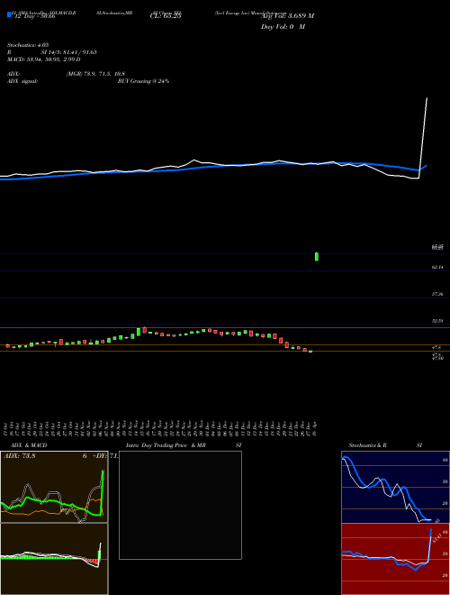The width and height of the screenshot is (450, 595).
Task: Click the '52.58' price axis label
Action: click(x=437, y=321)
